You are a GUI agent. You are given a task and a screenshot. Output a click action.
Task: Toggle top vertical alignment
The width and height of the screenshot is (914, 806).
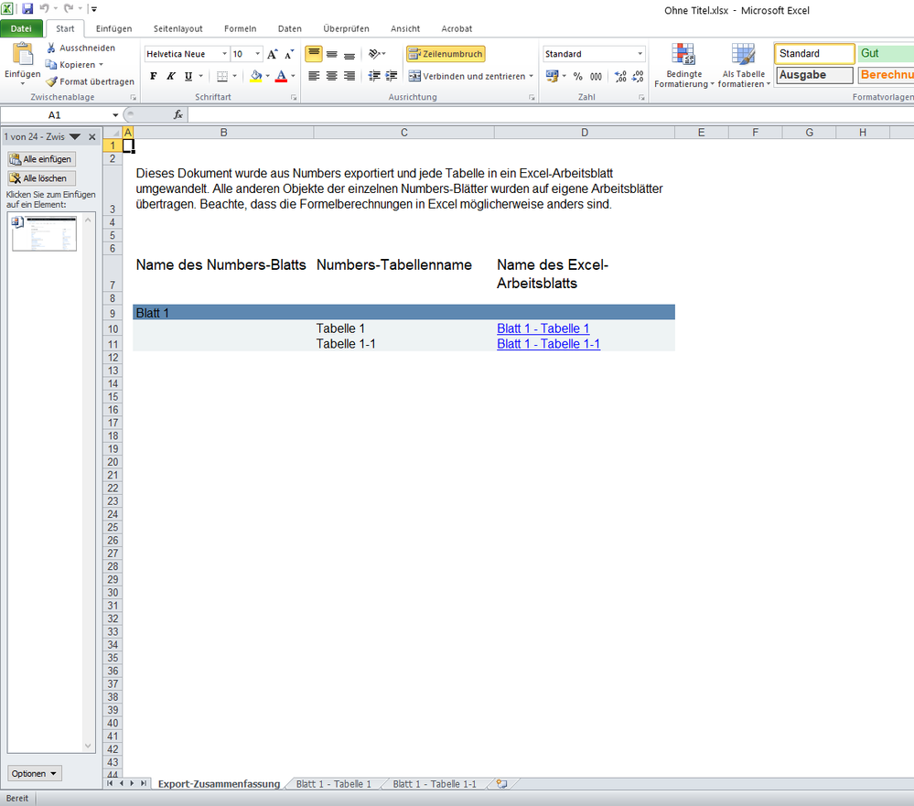pyautogui.click(x=314, y=54)
